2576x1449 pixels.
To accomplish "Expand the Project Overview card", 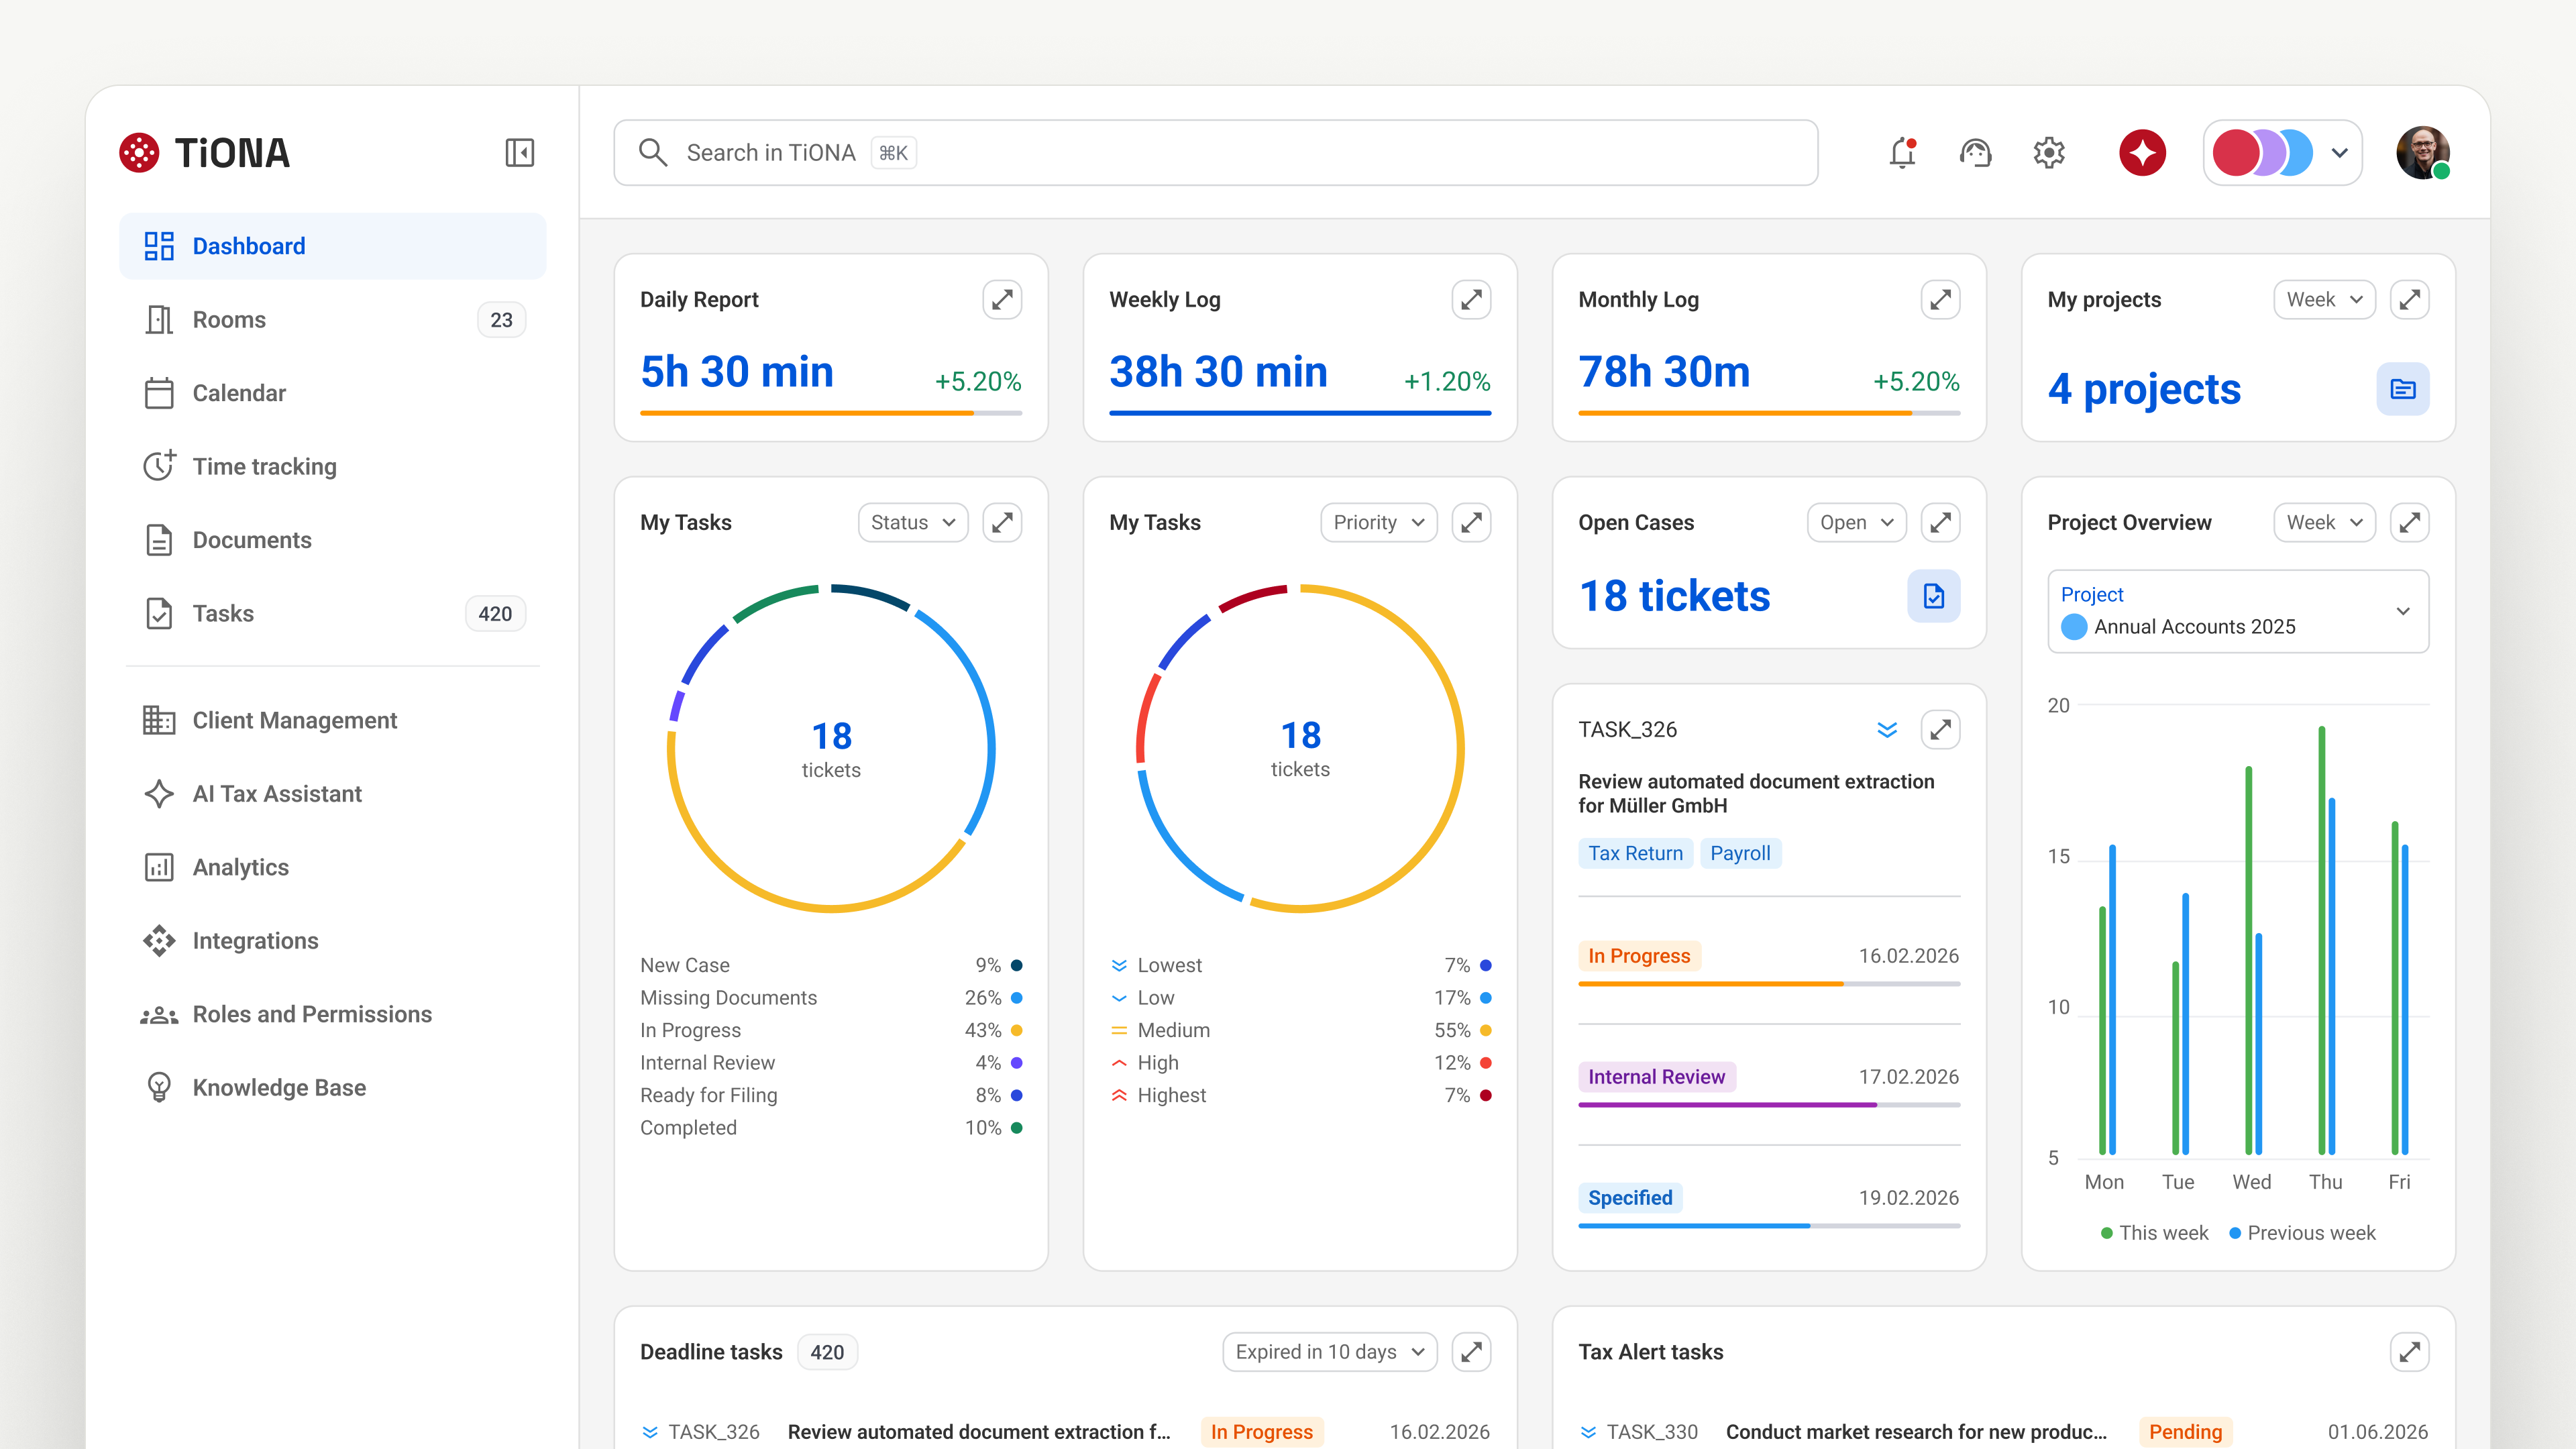I will 2409,522.
